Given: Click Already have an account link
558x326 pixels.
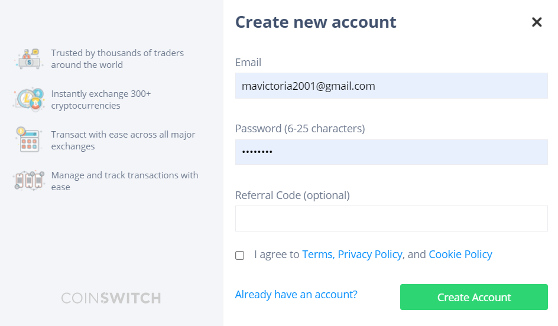Looking at the screenshot, I should (296, 294).
